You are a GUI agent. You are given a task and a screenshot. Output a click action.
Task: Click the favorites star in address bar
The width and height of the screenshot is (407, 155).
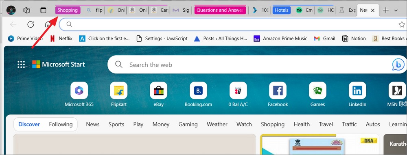(x=402, y=24)
